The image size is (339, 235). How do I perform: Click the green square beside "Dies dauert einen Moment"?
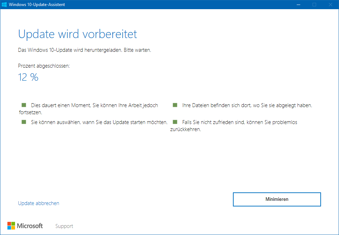pos(24,105)
